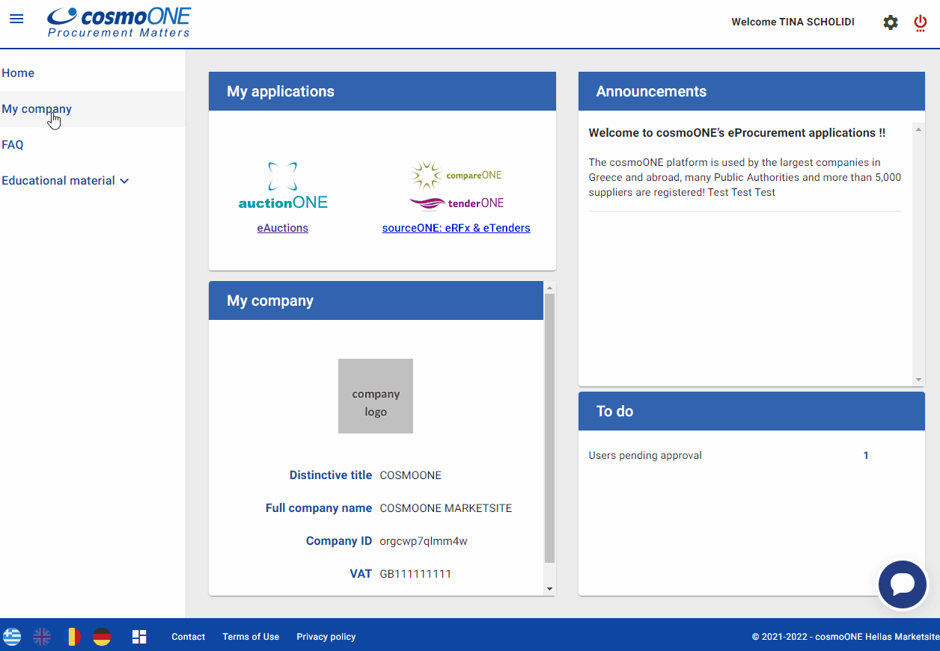Click the VAT value GB111111111
Screen dimensions: 940x651
415,574
